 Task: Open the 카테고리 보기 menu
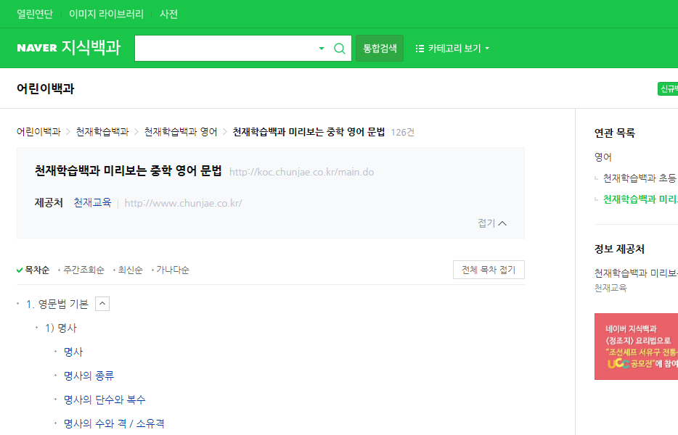452,49
